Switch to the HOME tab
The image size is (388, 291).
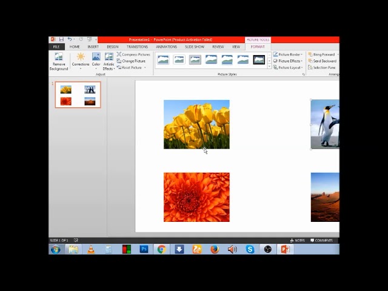point(75,47)
